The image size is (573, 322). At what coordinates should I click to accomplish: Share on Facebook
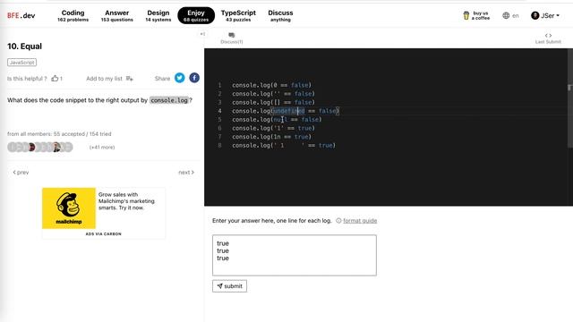(194, 78)
